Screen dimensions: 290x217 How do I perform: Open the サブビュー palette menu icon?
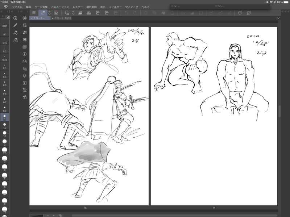pyautogui.click(x=172, y=6)
